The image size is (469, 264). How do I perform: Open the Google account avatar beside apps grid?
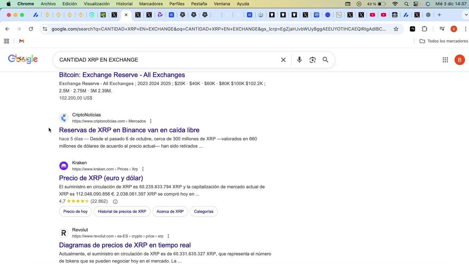459,60
